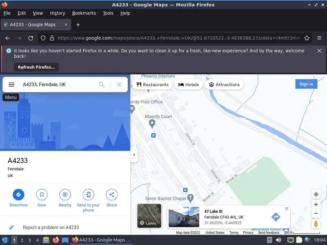The image size is (327, 245).
Task: Open the Layers satellite thumbnail
Action: tap(149, 216)
